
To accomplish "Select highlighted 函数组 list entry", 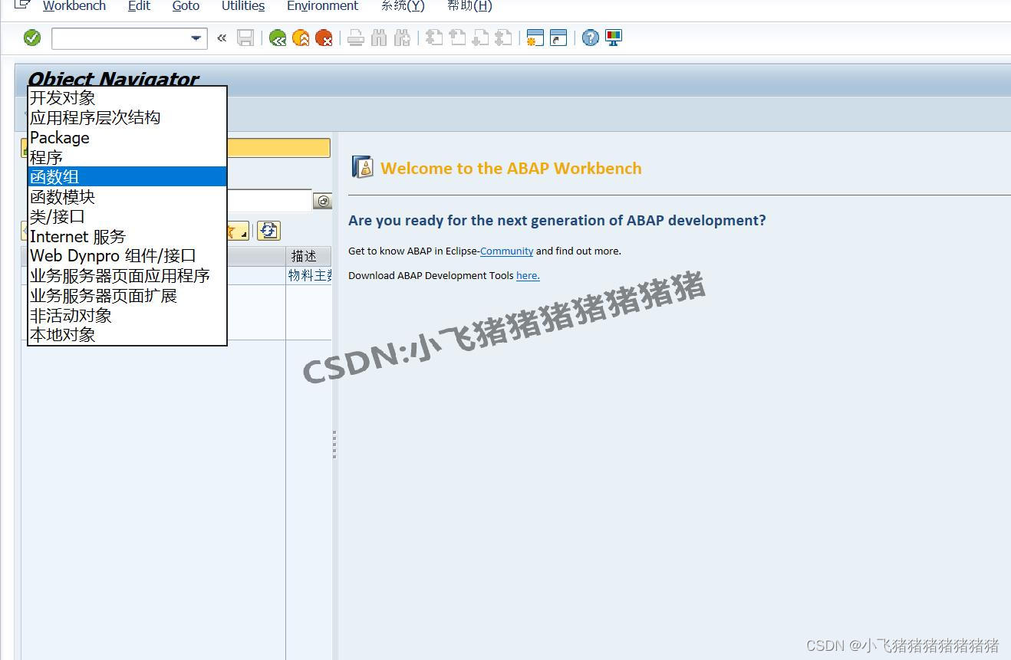I will coord(127,177).
